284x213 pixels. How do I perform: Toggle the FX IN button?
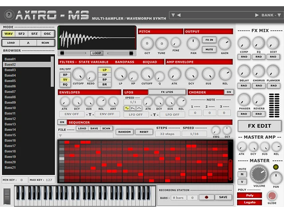point(209,40)
